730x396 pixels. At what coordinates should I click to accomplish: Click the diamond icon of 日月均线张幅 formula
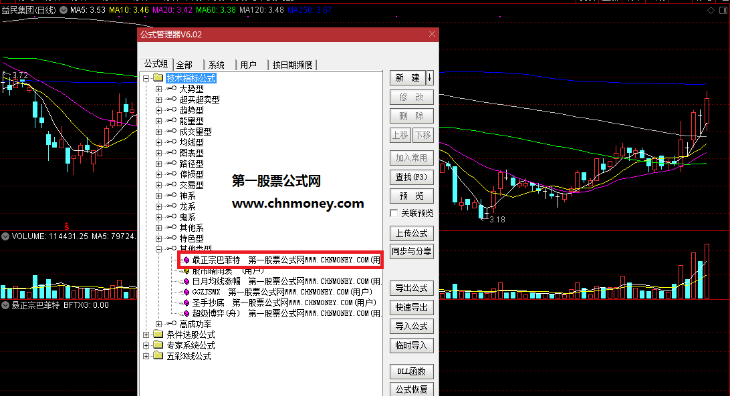(187, 282)
